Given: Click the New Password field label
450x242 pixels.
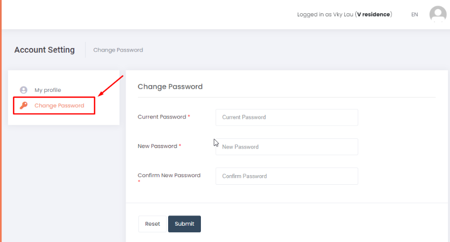Looking at the screenshot, I should (157, 146).
